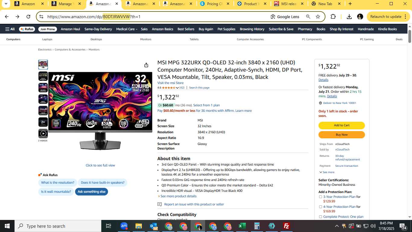The width and height of the screenshot is (412, 232).
Task: Select the second product image thumbnail
Action: tap(43, 76)
